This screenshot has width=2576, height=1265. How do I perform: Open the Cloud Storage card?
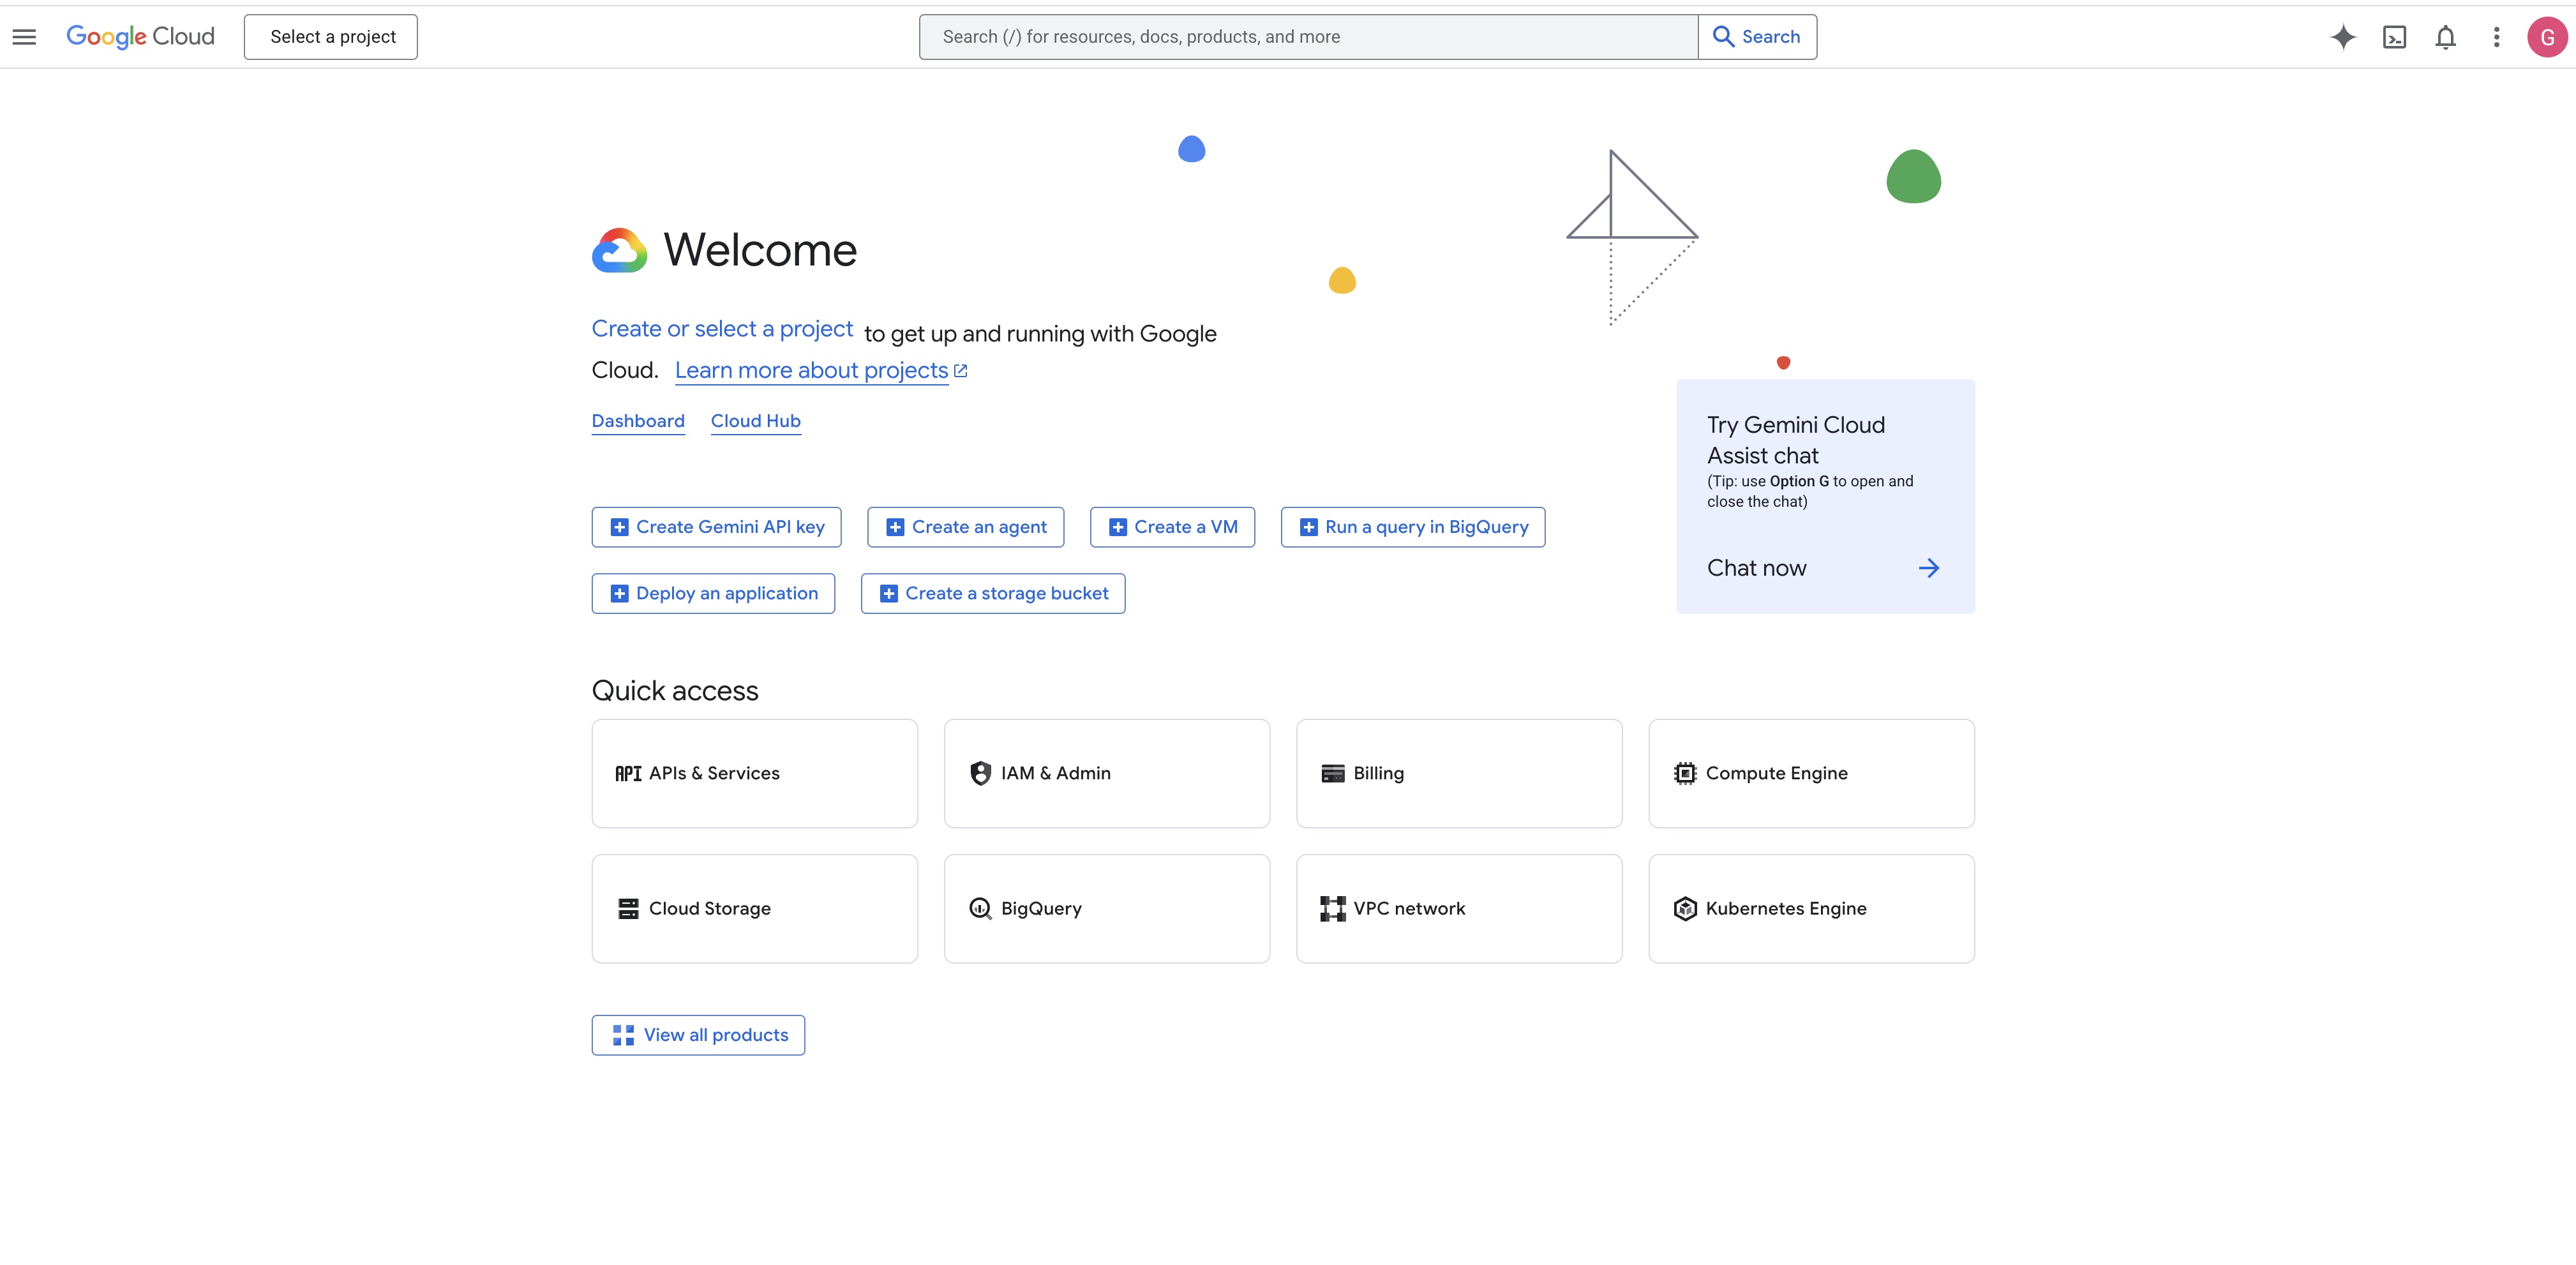[x=754, y=908]
